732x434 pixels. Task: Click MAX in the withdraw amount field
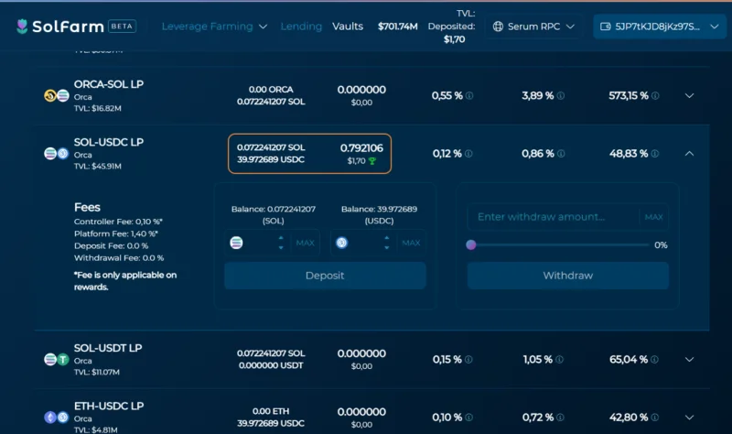[x=653, y=217]
